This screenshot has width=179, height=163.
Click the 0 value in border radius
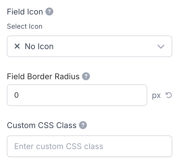coord(16,95)
